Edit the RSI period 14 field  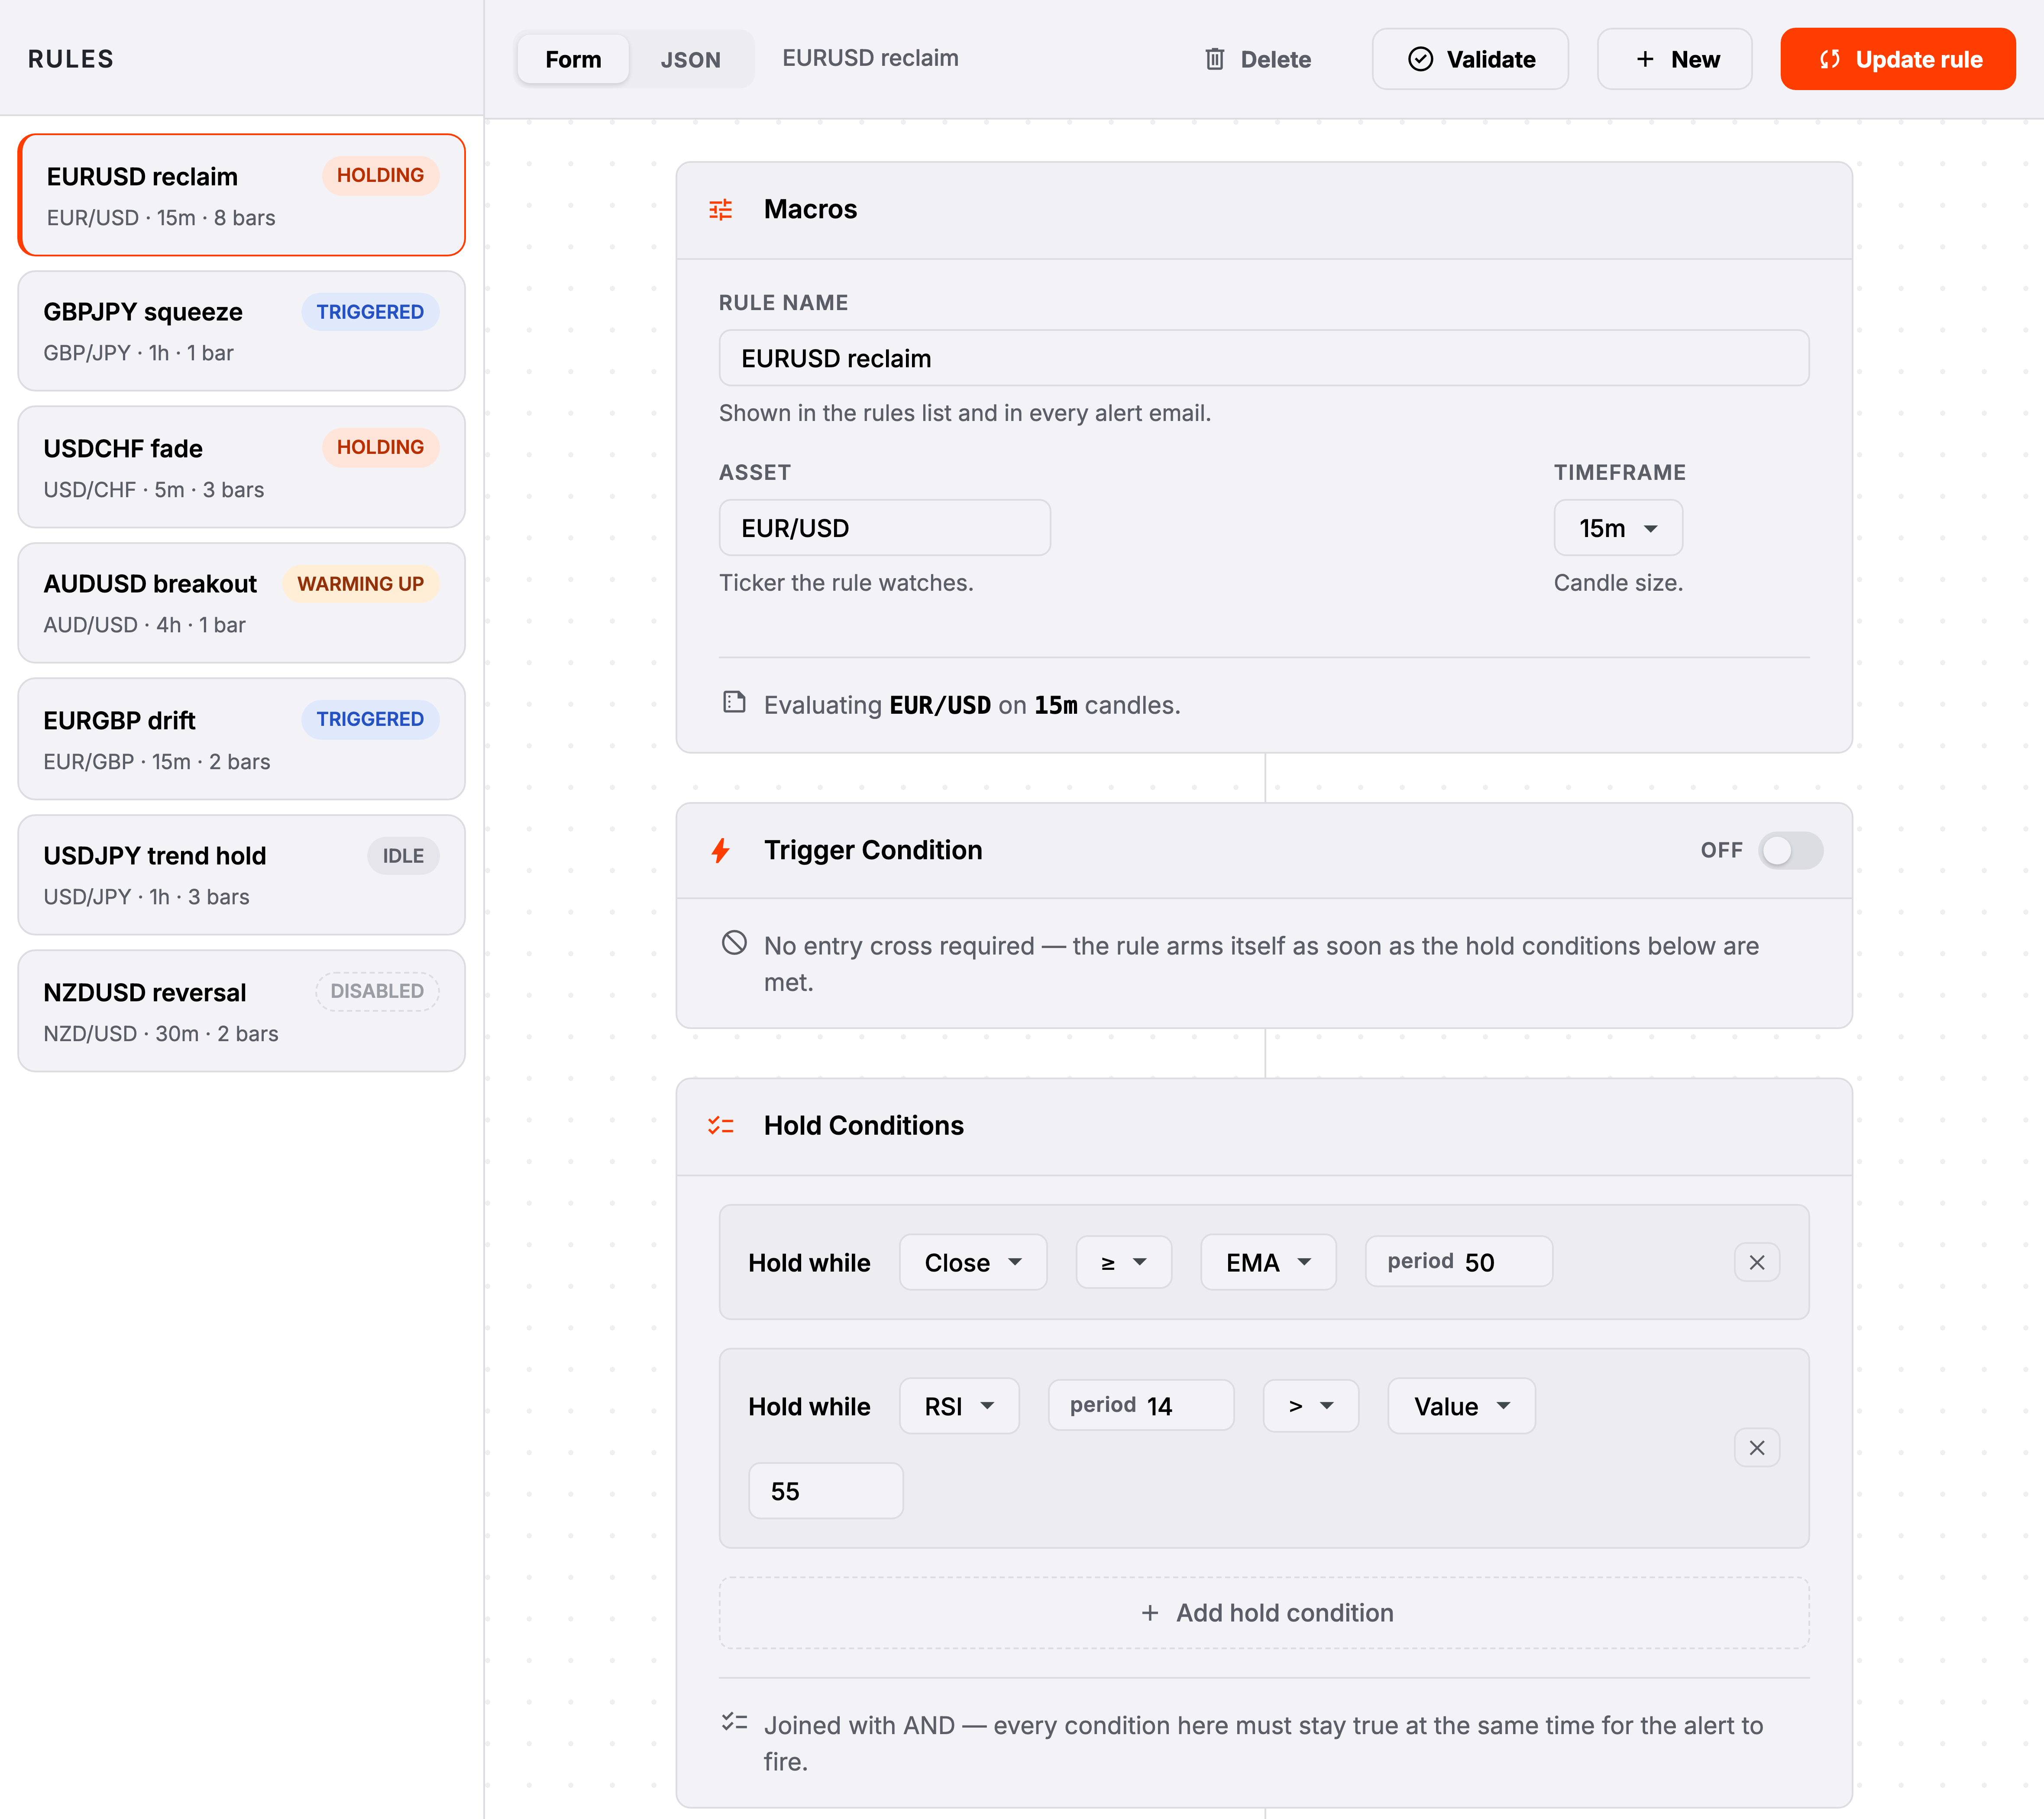point(1141,1405)
